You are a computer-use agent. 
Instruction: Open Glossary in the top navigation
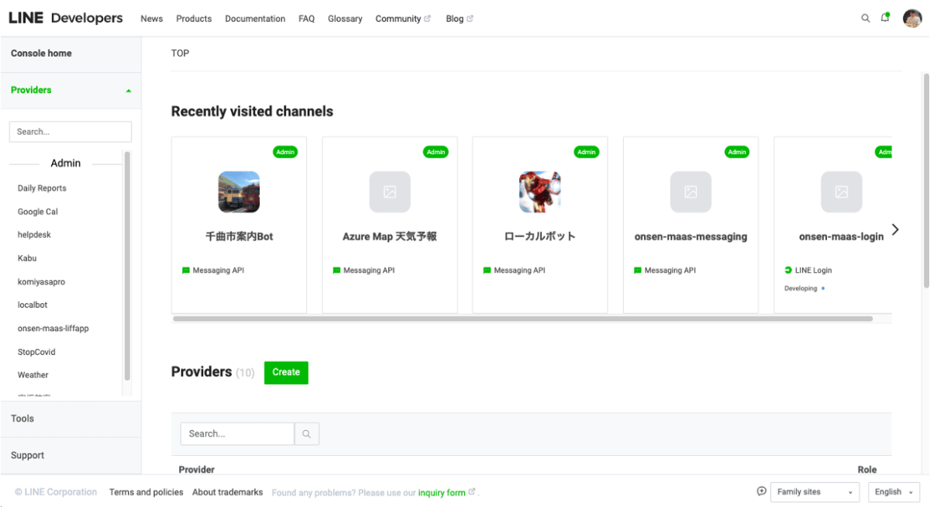click(x=345, y=19)
